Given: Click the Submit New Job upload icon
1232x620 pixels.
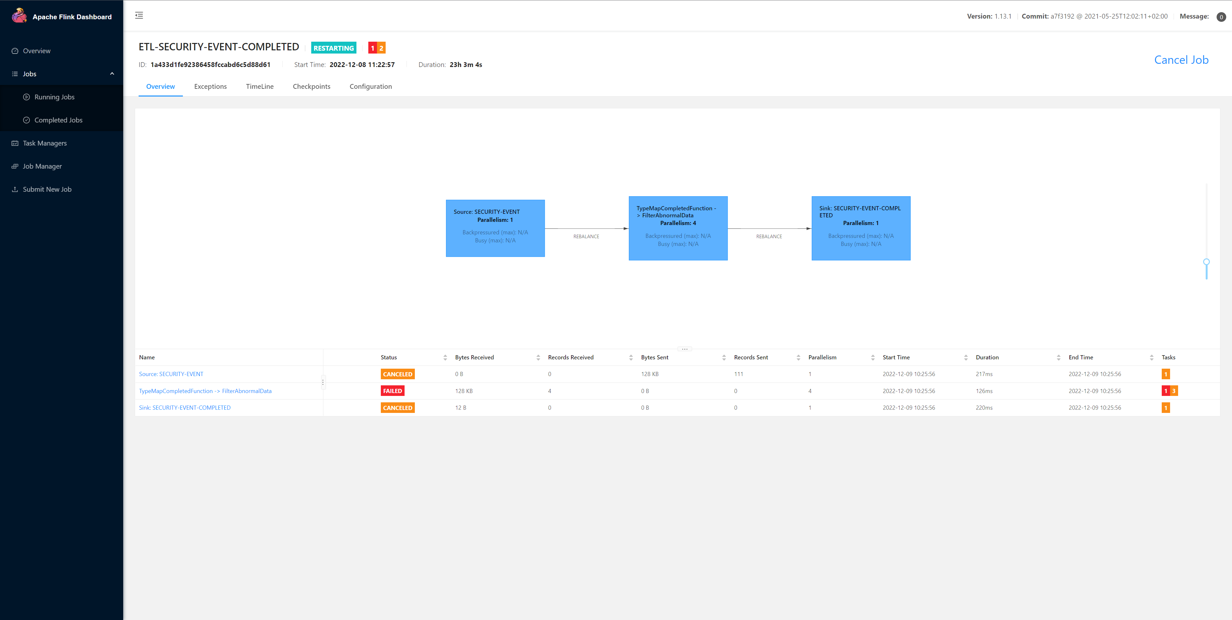Looking at the screenshot, I should click(15, 189).
